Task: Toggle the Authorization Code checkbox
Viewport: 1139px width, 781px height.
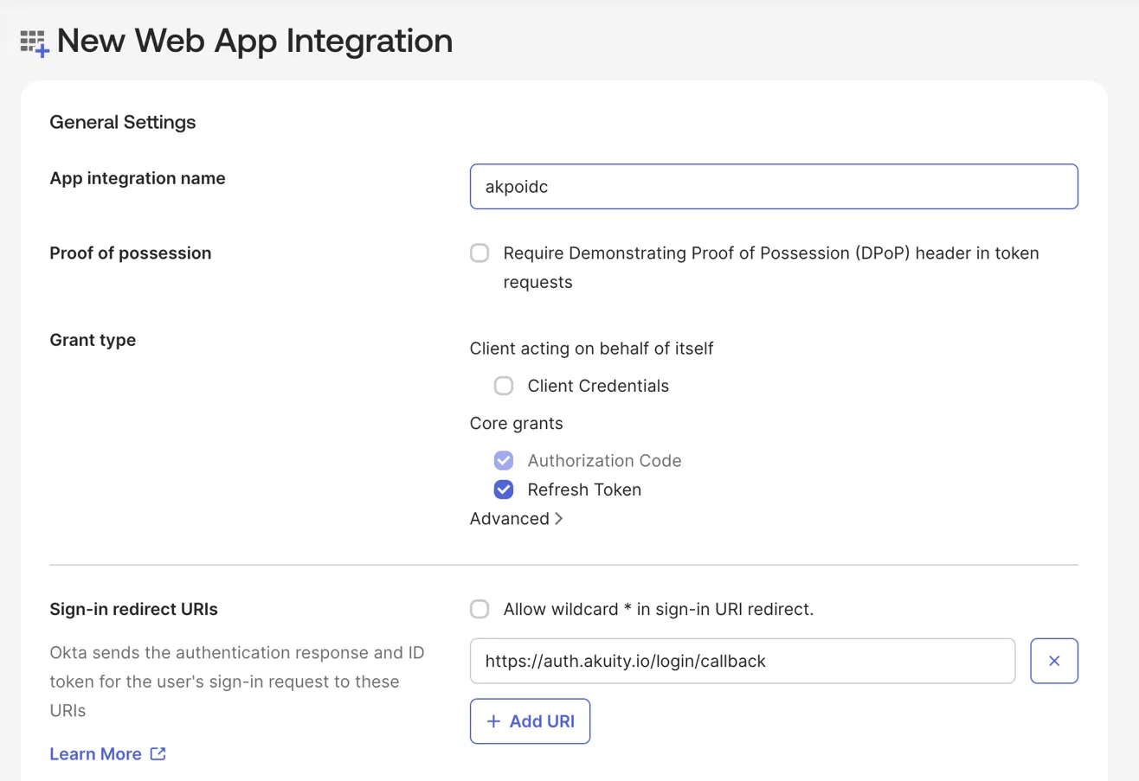Action: pyautogui.click(x=504, y=460)
